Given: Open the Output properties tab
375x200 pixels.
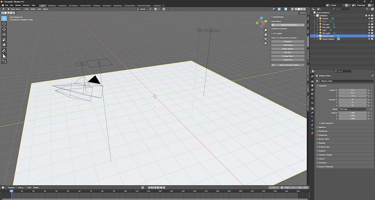Looking at the screenshot, I should [312, 86].
